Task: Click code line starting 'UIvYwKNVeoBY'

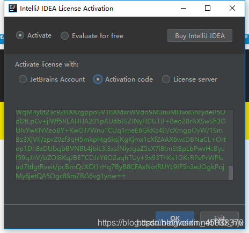Action: click(x=119, y=130)
